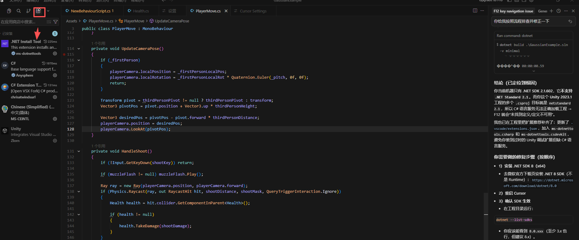This screenshot has height=240, width=579.
Task: Collapse the if block at line 116
Action: pos(79,60)
